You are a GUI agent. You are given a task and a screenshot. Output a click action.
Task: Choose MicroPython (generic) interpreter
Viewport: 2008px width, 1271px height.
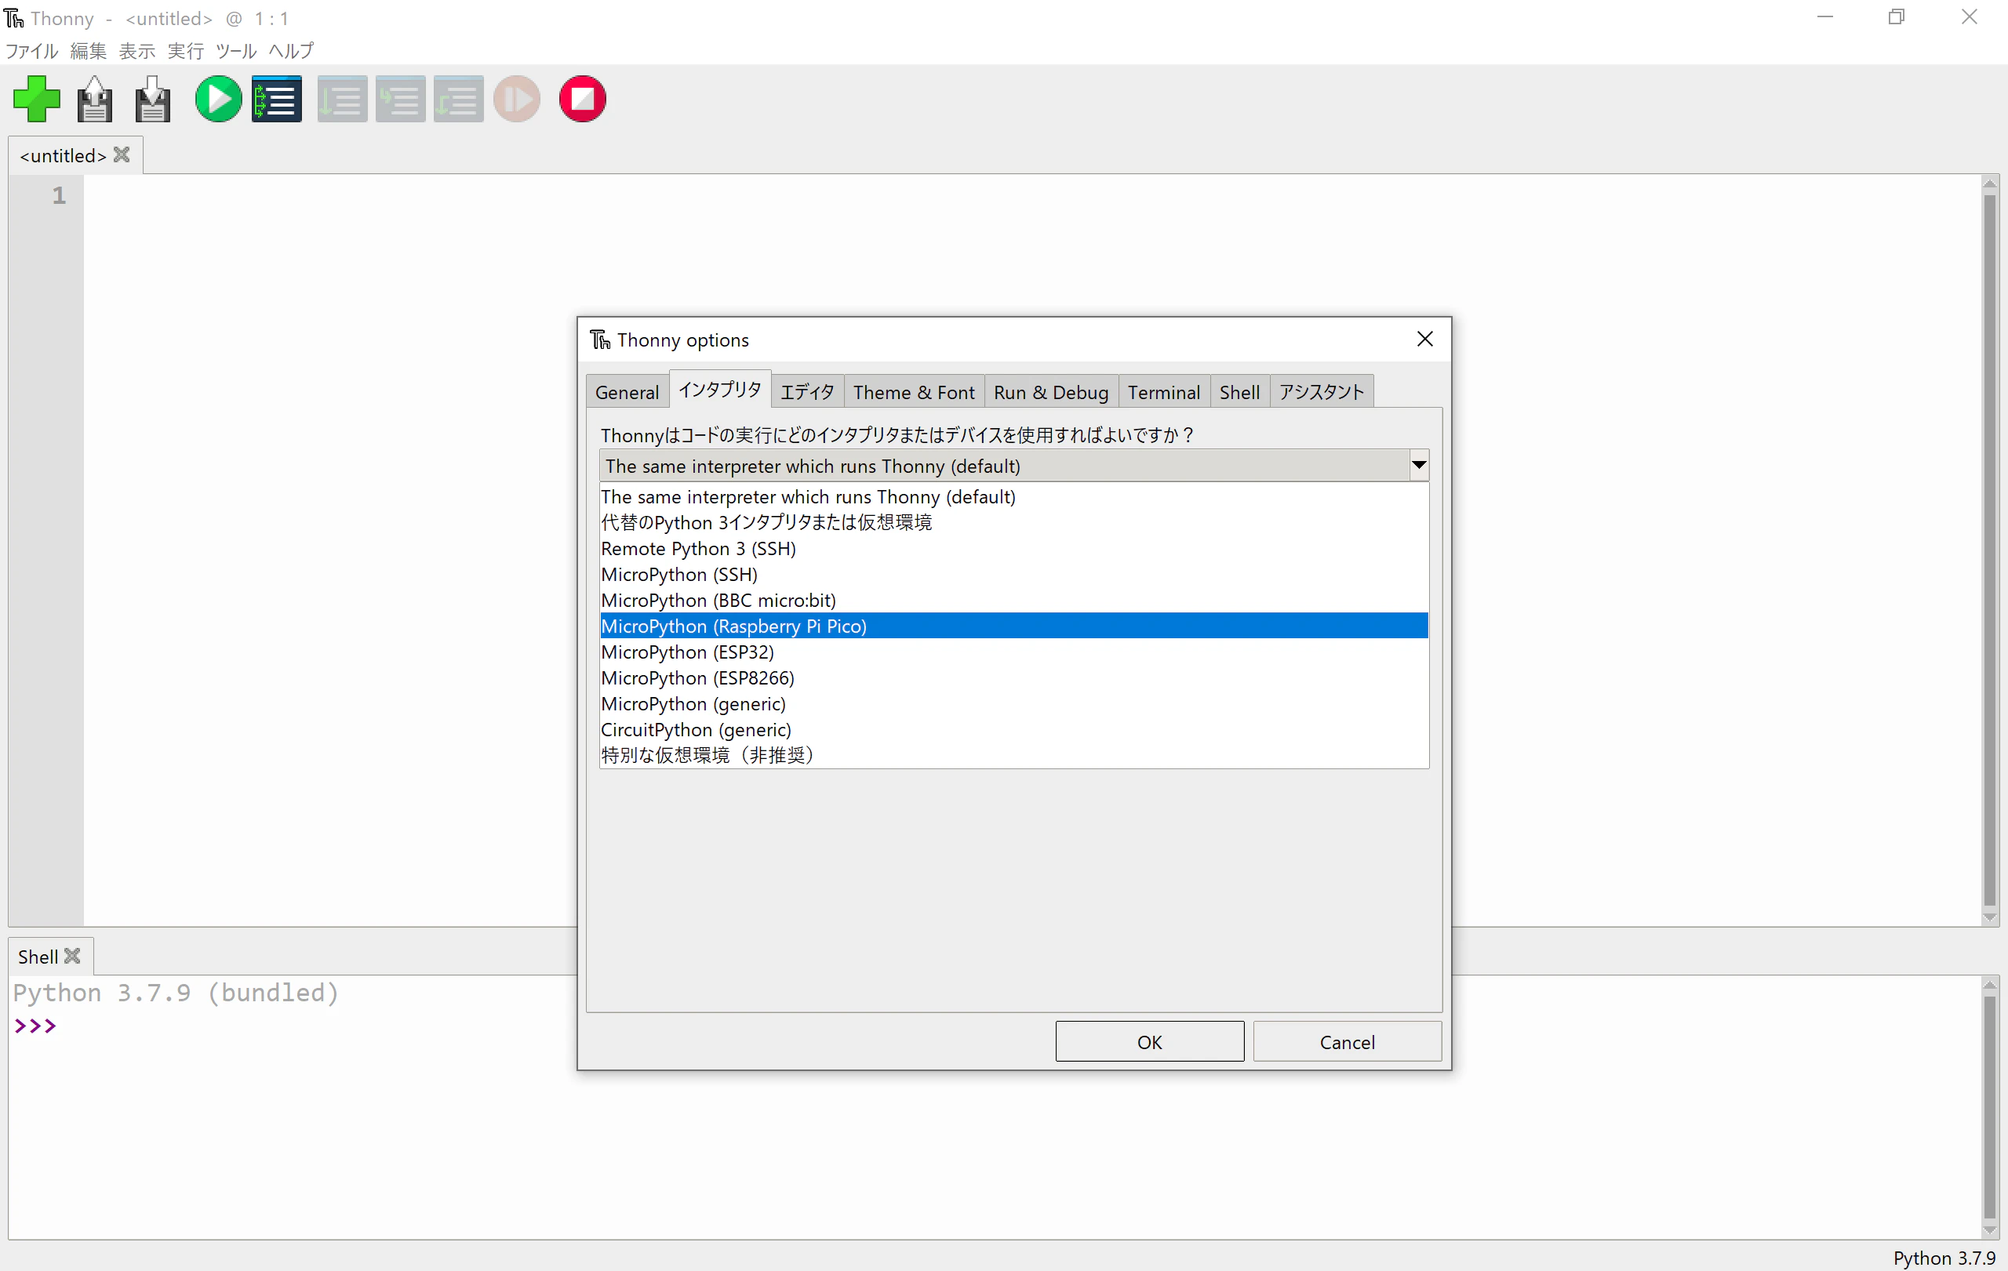(x=1014, y=703)
